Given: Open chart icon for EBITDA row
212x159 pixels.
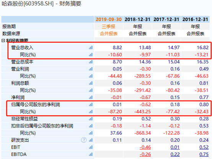Looking at the screenshot, I should (91, 154).
